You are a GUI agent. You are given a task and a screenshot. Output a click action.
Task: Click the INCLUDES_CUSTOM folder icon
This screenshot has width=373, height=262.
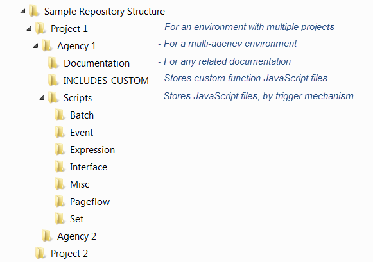coord(53,80)
